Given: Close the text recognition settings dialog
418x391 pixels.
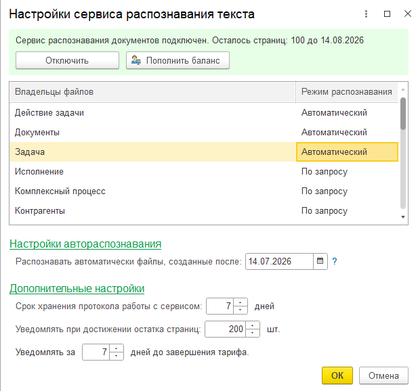Looking at the screenshot, I should point(408,14).
